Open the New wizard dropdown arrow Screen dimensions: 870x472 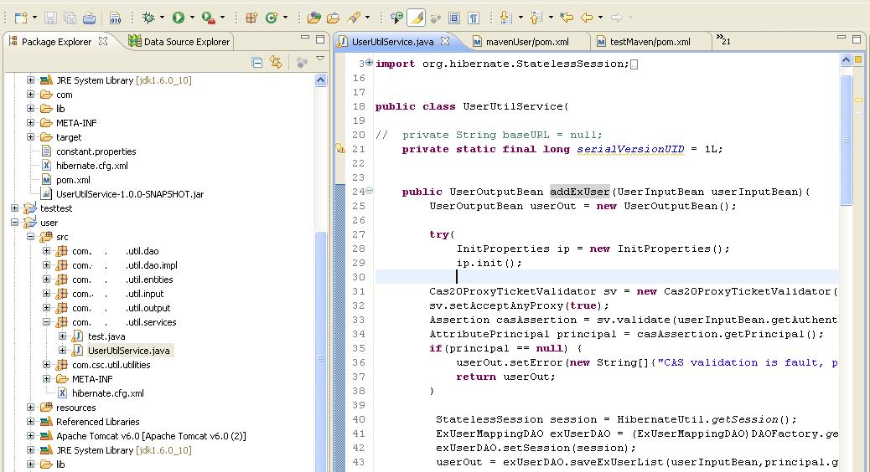(x=34, y=18)
